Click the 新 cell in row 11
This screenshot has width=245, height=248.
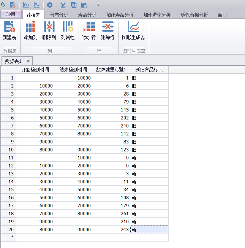coord(149,158)
